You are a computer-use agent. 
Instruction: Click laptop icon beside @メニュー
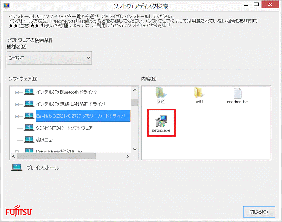click(x=29, y=140)
